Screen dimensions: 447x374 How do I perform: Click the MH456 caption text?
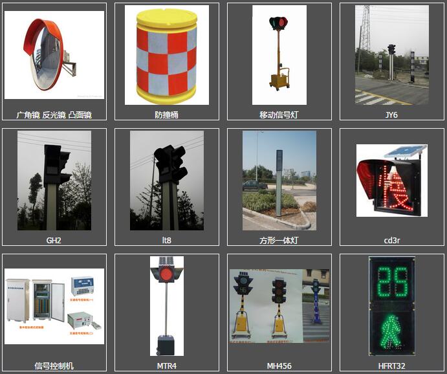coord(279,366)
